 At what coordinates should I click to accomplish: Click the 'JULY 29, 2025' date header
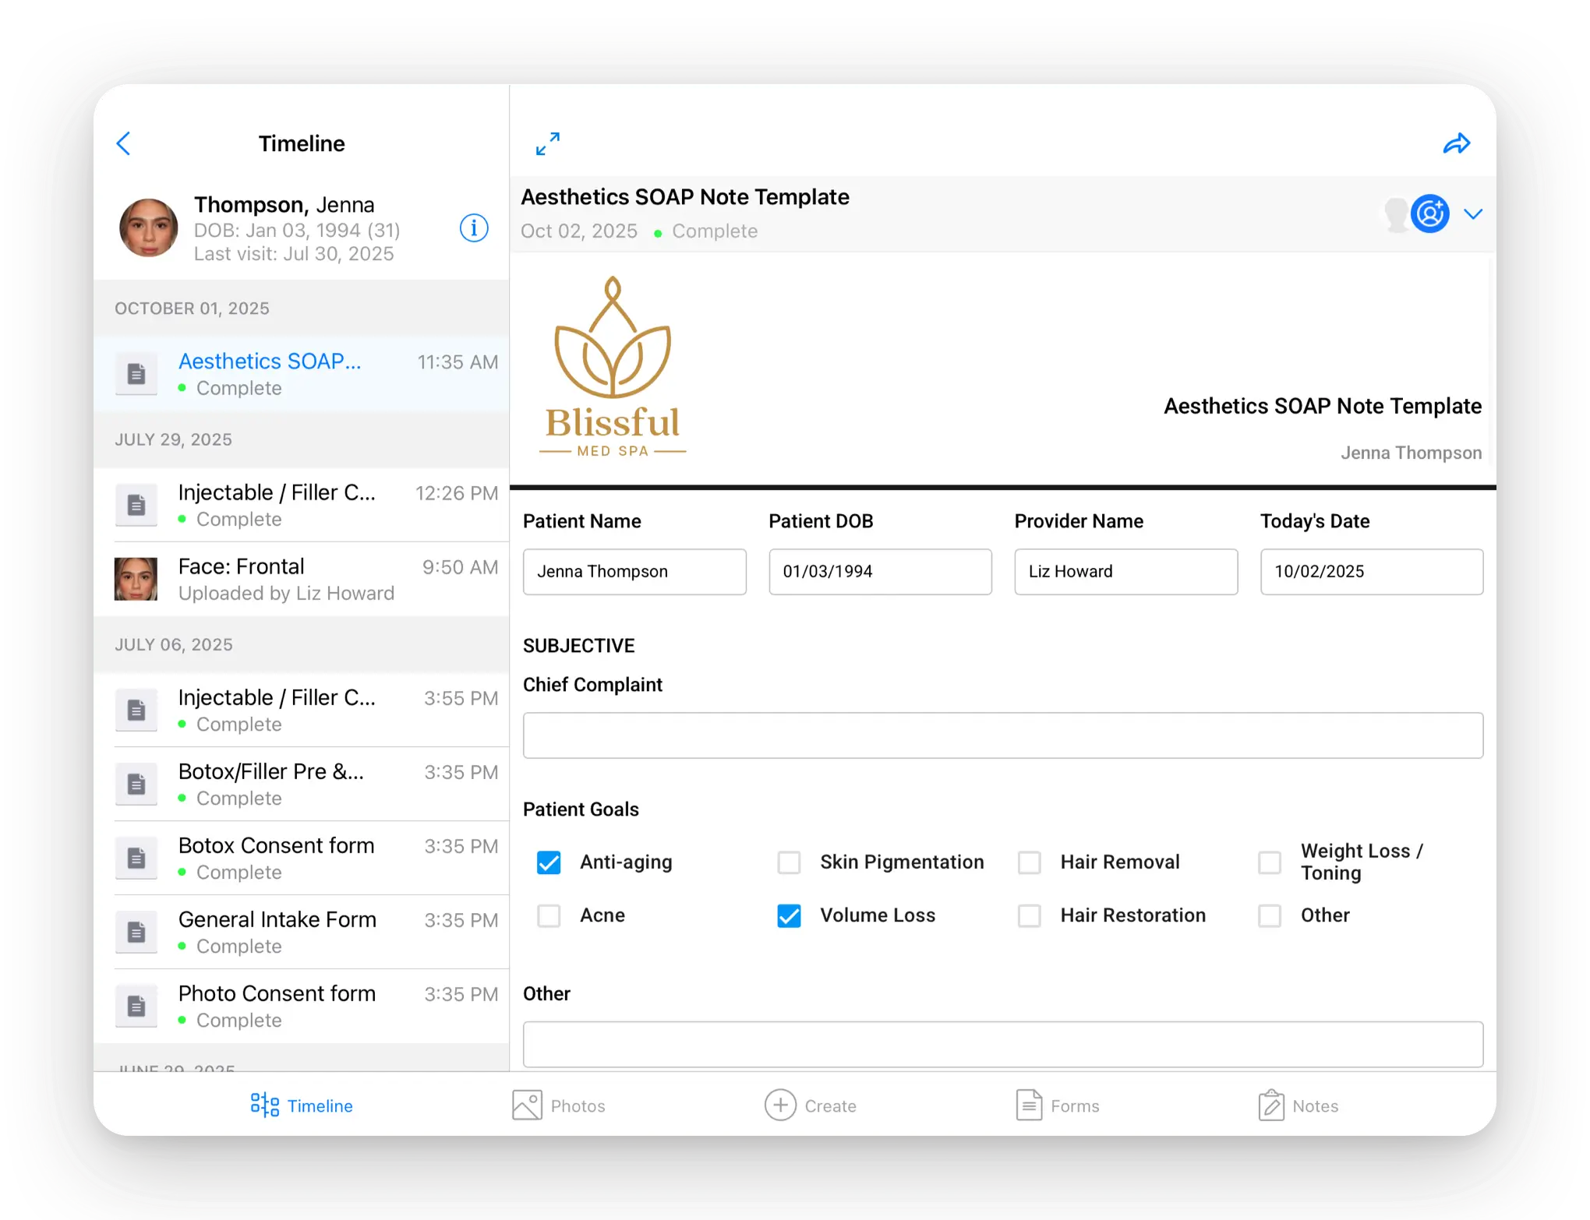pos(173,439)
